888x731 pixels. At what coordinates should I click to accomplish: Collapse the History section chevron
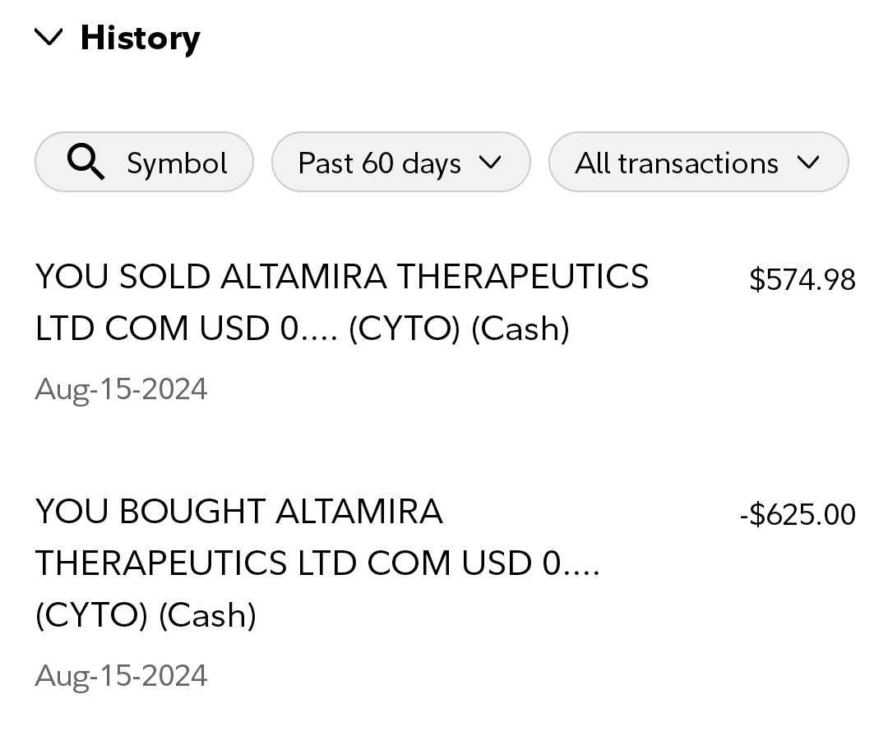pos(49,37)
